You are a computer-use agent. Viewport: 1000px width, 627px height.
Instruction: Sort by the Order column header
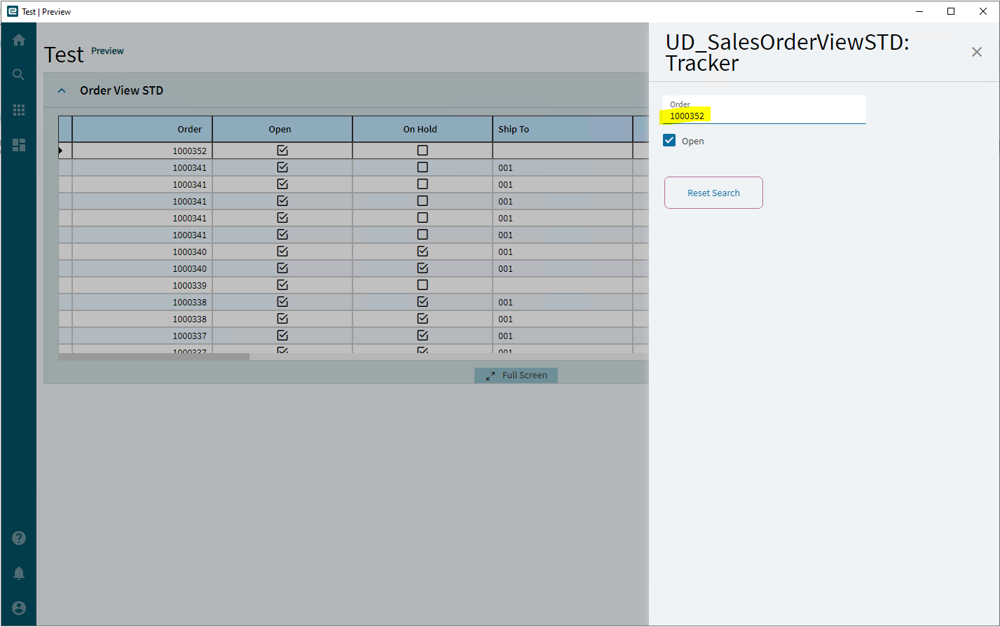point(142,129)
